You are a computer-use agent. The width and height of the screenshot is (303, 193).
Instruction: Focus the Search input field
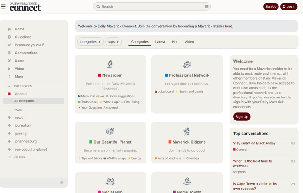[151, 6]
